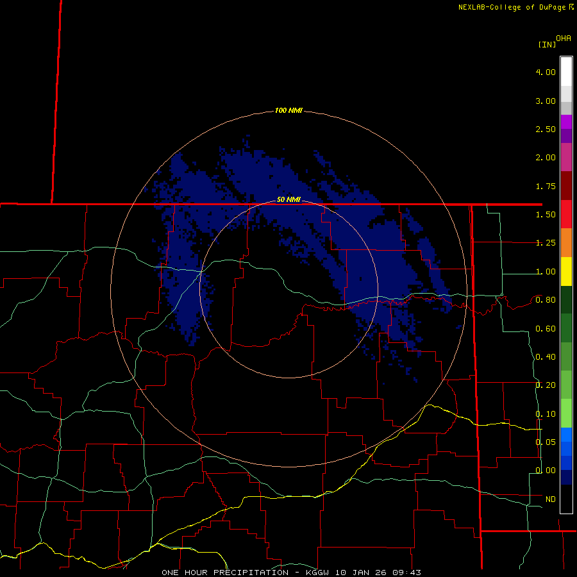This screenshot has height=577, width=577.
Task: Click the OHA product code label
Action: [564, 38]
